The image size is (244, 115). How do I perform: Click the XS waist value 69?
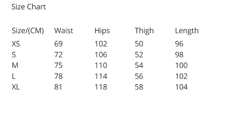click(58, 44)
